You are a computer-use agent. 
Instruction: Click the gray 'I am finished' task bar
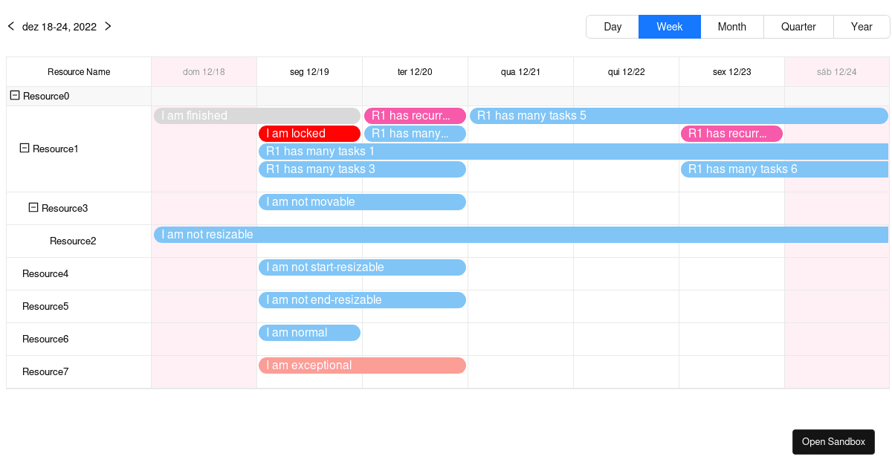click(256, 116)
